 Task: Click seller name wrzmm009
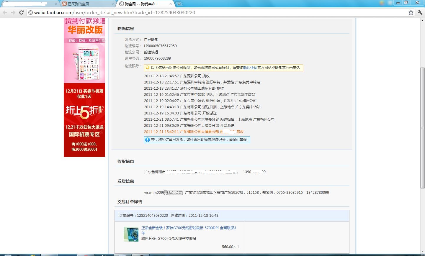pyautogui.click(x=153, y=193)
